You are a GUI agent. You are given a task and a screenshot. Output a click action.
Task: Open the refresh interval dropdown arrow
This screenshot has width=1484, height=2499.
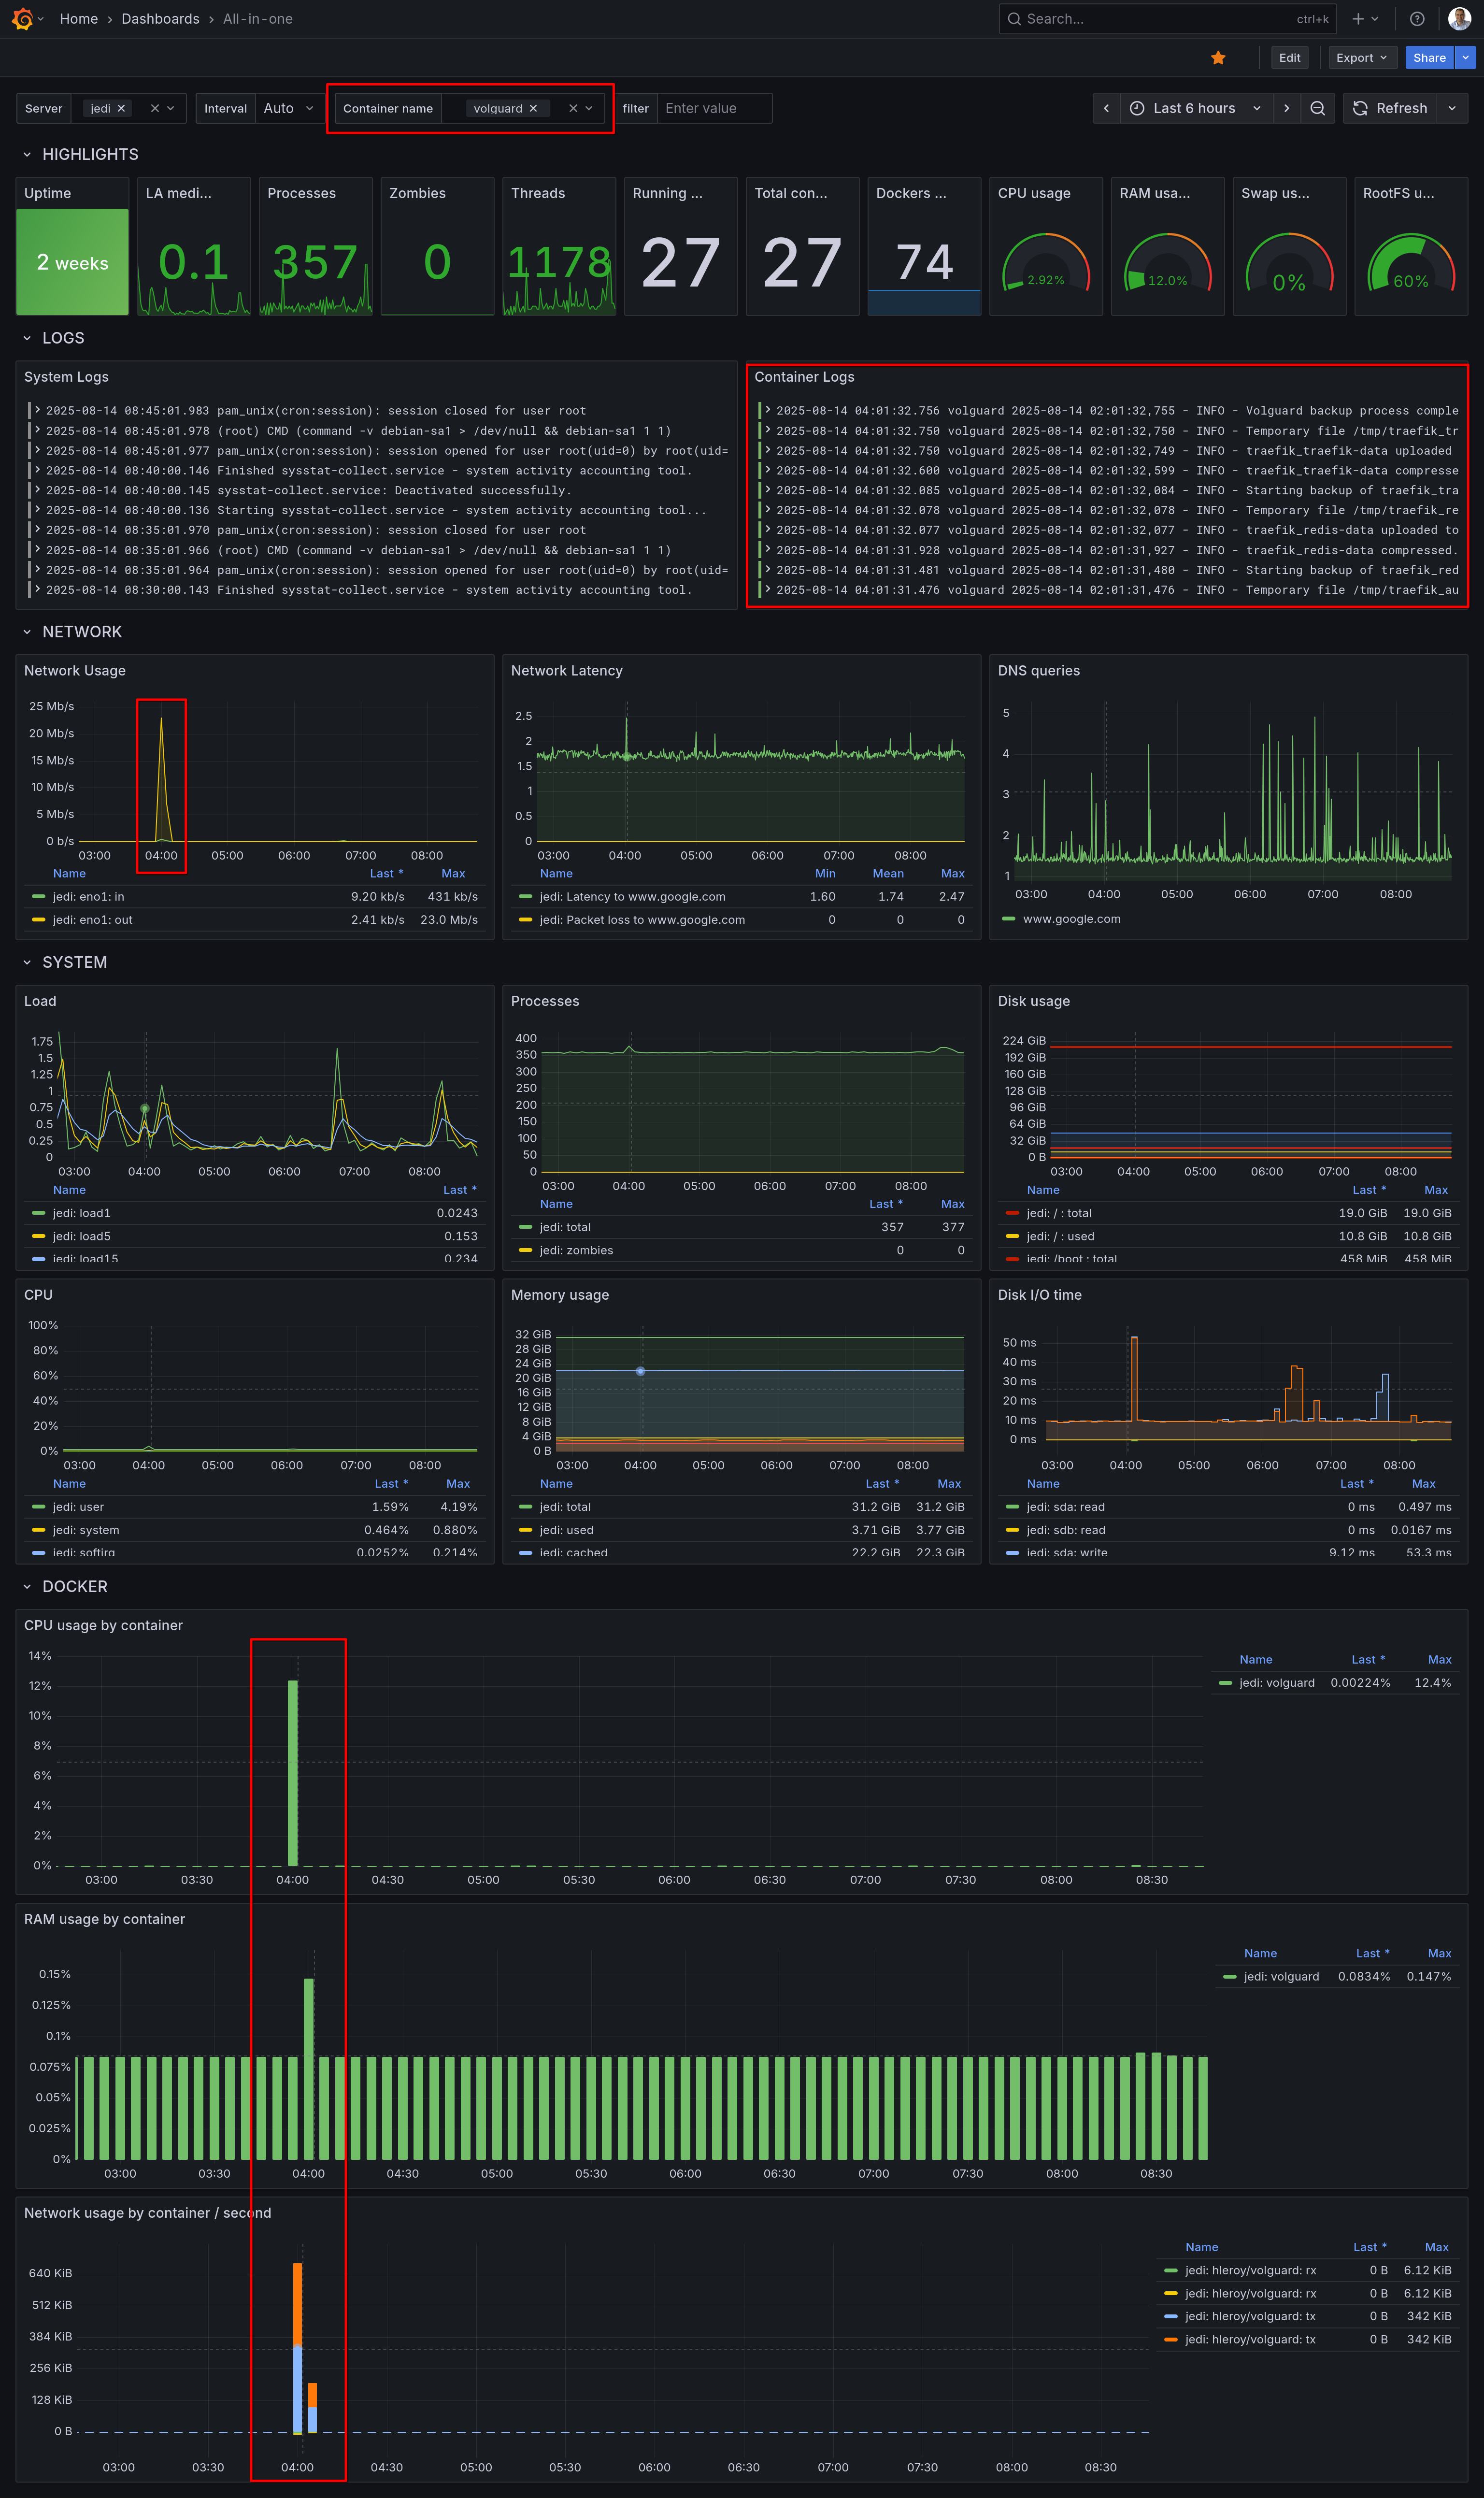(x=1452, y=108)
